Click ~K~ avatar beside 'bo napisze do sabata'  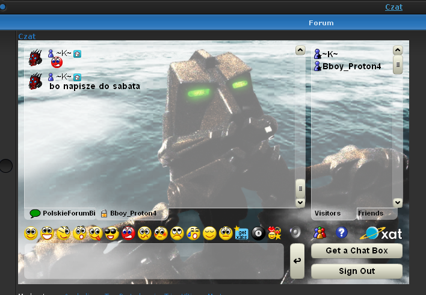coord(35,81)
